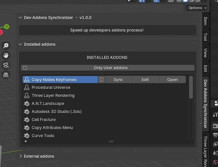Switch to the Tool sidebar tab

click(x=205, y=37)
